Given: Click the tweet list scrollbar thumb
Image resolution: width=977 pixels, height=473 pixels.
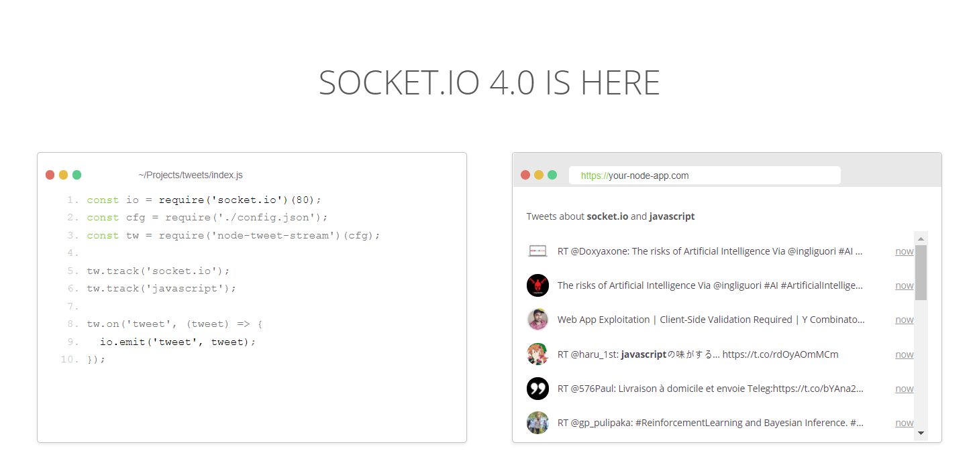Looking at the screenshot, I should click(921, 273).
